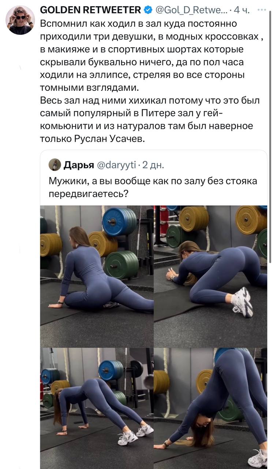Open the 4 ч. timestamp
Screen dimensions: 273x469
[242, 10]
